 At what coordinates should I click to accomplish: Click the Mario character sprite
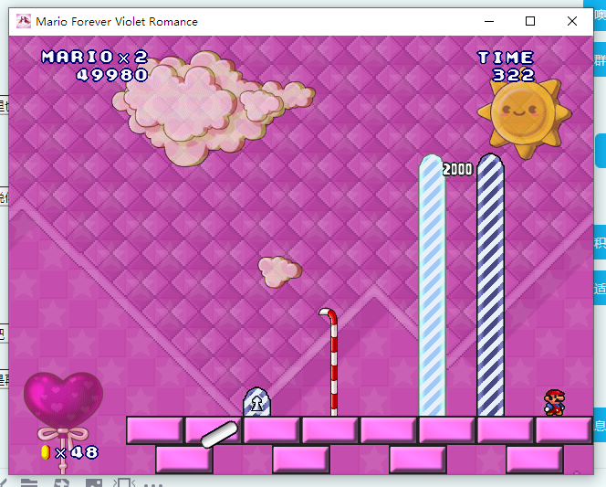coord(555,403)
